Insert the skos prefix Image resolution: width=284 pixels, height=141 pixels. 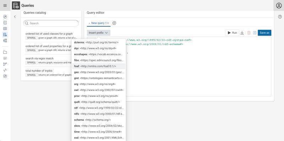pos(99,126)
